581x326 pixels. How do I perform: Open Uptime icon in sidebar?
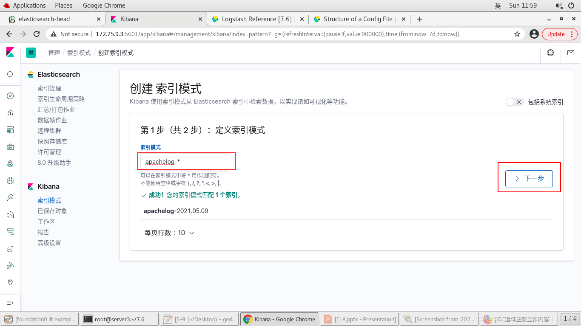click(10, 249)
